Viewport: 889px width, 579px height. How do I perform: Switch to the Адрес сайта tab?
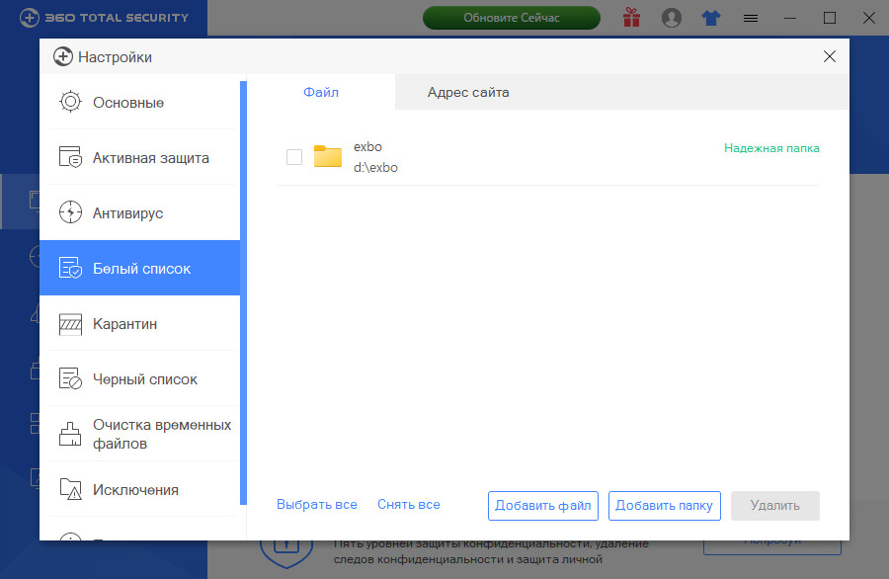(468, 92)
